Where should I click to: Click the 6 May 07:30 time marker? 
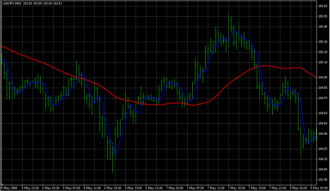point(72,188)
